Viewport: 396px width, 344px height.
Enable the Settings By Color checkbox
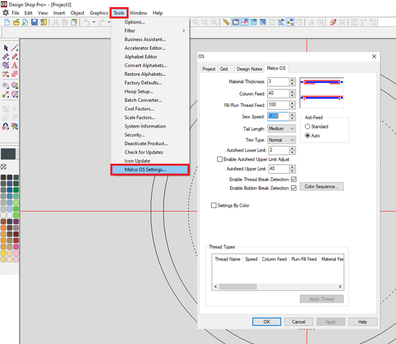pos(214,205)
